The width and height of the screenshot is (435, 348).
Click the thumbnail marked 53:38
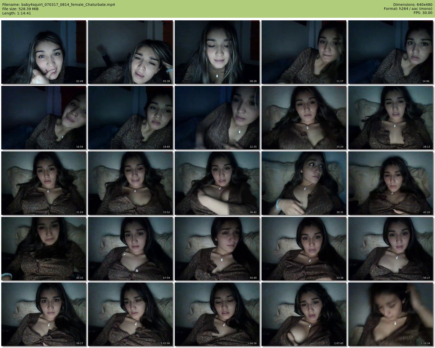(304, 249)
